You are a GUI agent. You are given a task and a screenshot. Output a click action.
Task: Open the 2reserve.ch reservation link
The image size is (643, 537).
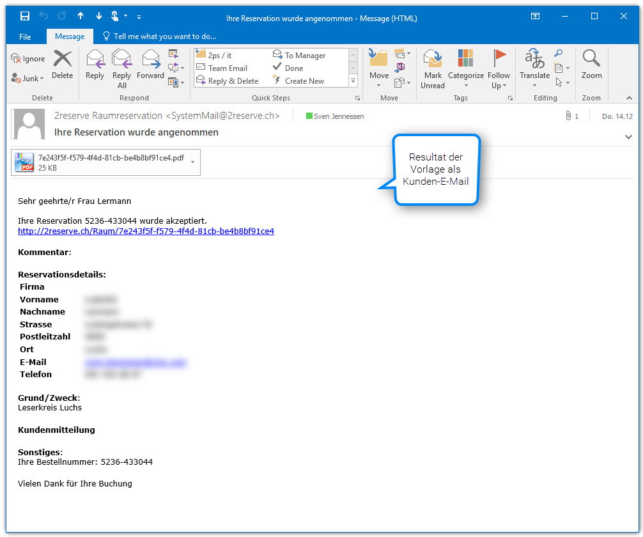click(146, 231)
